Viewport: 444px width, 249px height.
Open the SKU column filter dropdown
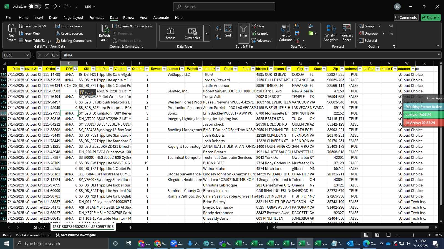94,69
